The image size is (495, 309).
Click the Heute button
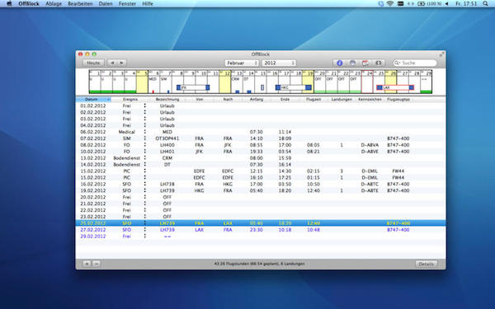[93, 63]
